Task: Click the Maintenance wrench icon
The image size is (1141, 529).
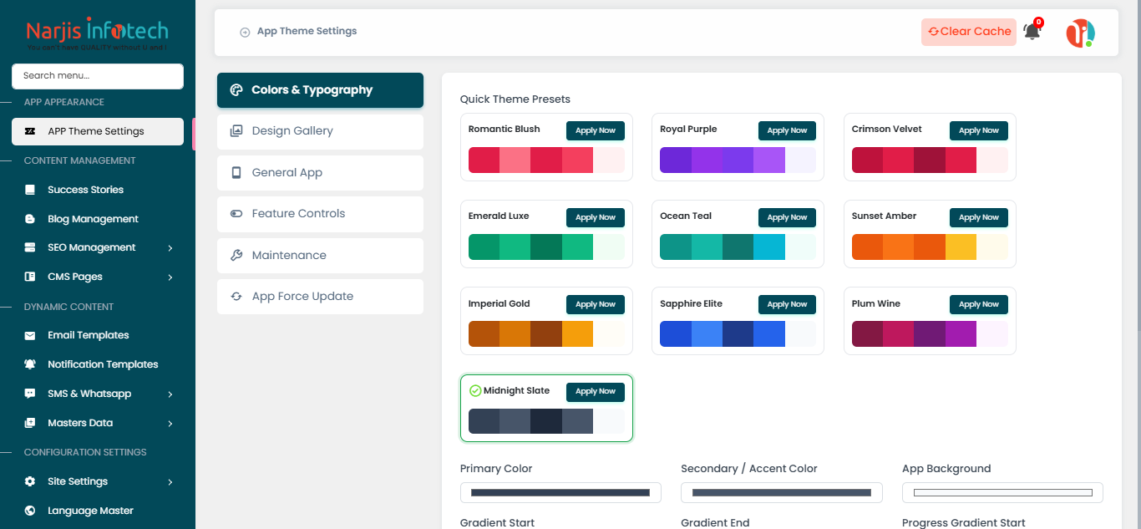Action: [x=236, y=256]
